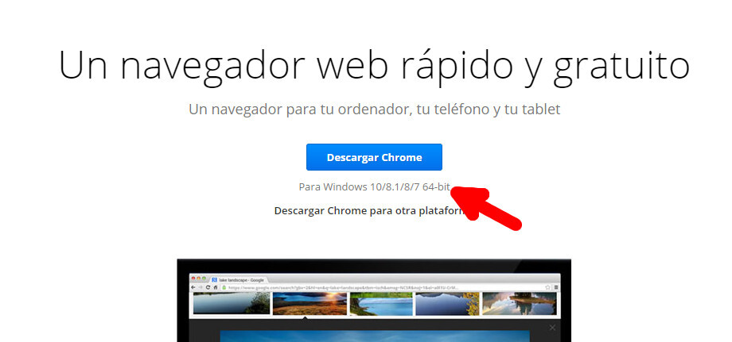Open the grey misty lake thumbnail

pos(232,304)
